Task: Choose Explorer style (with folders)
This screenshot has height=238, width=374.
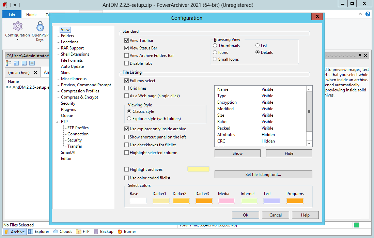Action: [129, 118]
